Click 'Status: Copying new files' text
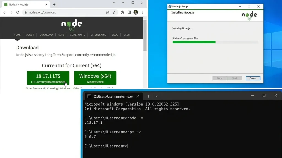 point(185,38)
